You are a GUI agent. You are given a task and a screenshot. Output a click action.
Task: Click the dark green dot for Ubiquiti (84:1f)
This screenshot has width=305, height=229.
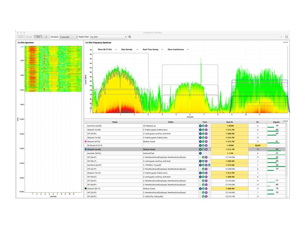[86, 189]
